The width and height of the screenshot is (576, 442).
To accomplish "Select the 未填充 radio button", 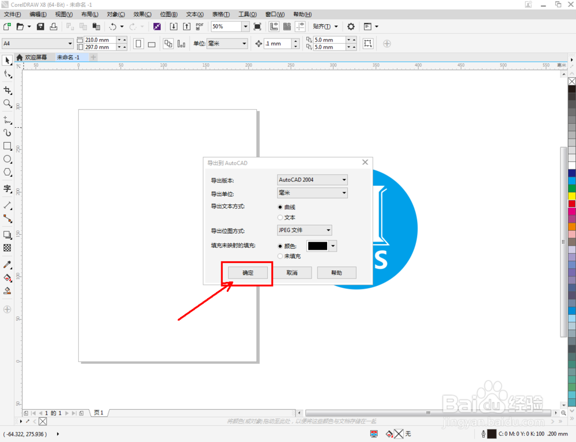I will [x=280, y=256].
